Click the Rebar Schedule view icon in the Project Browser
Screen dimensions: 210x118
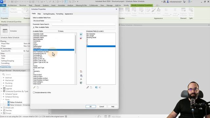click(x=9, y=102)
